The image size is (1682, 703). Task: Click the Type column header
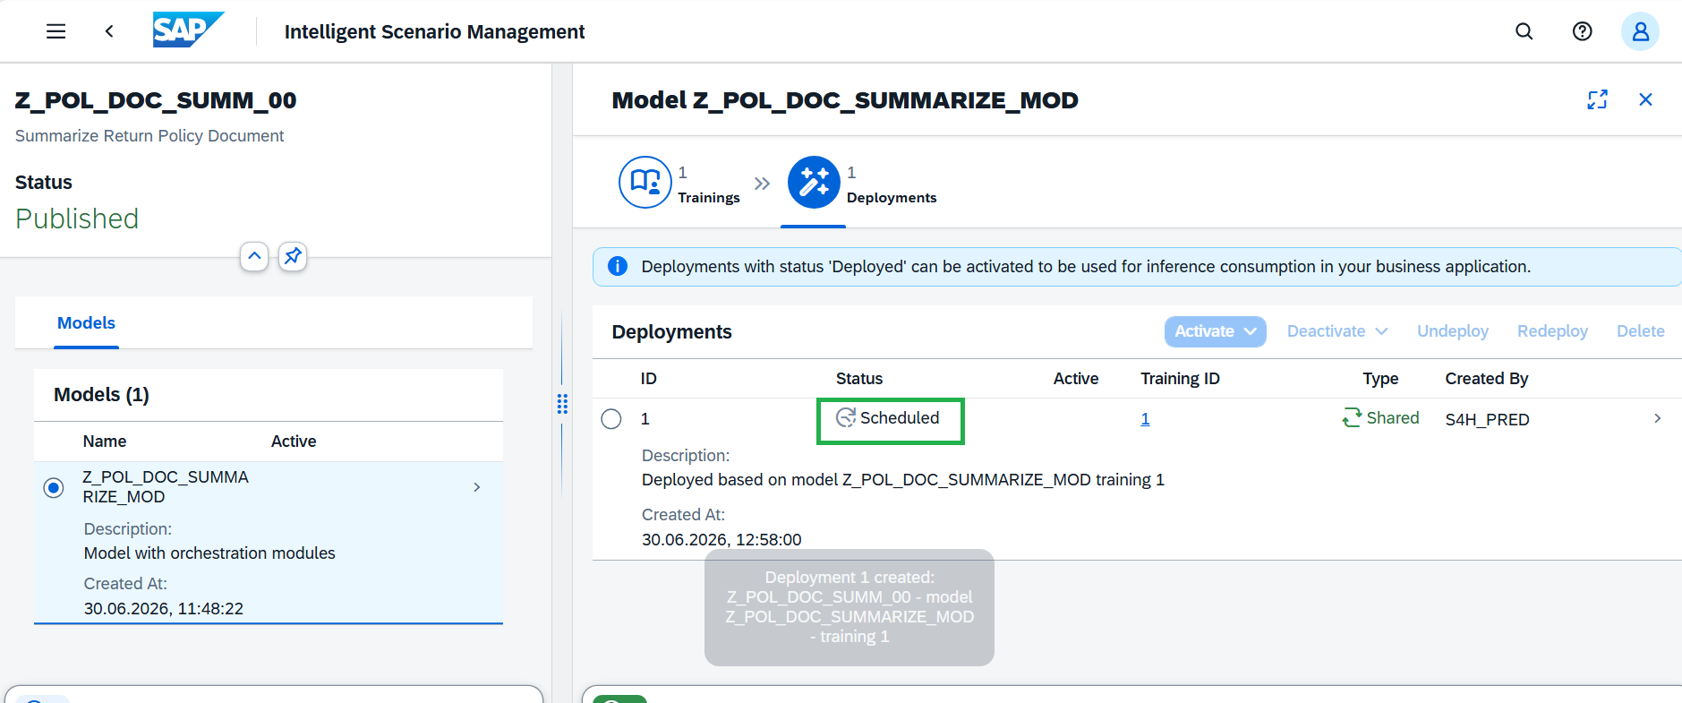click(x=1380, y=379)
